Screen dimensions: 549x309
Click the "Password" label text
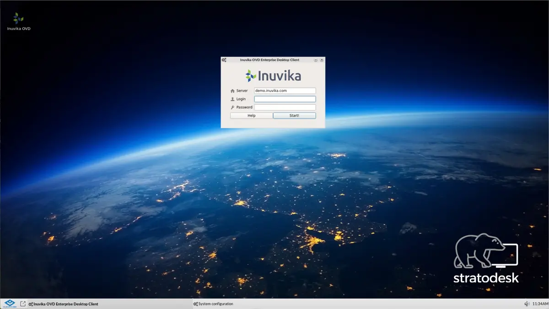(244, 108)
